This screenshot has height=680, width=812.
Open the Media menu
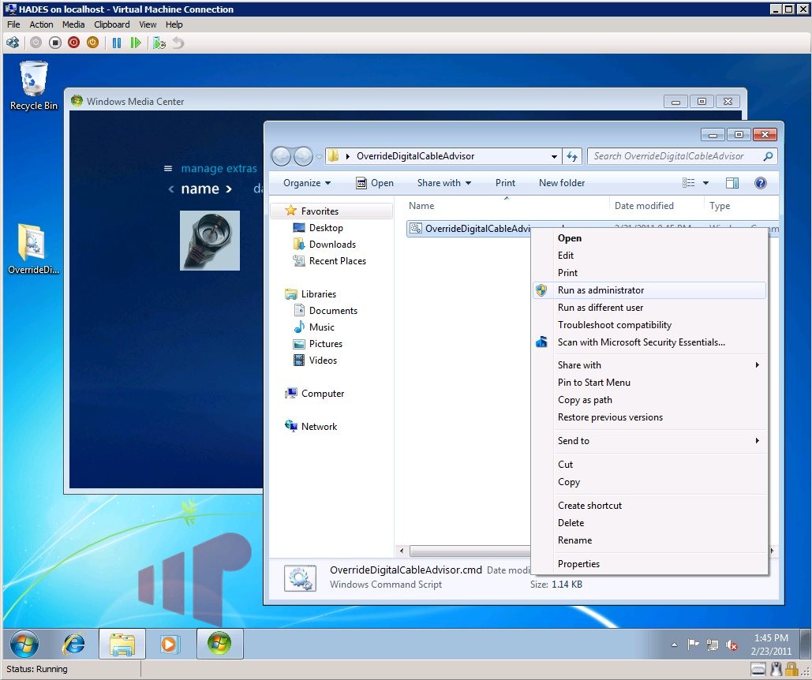73,24
